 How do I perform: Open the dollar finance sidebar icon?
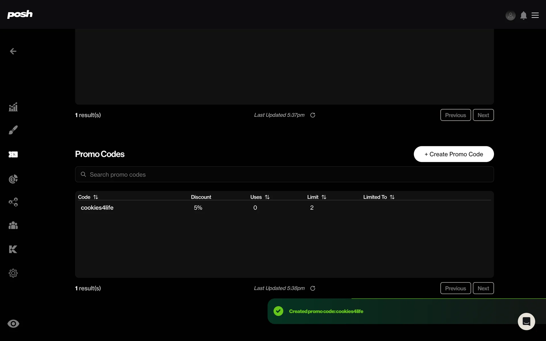[13, 179]
